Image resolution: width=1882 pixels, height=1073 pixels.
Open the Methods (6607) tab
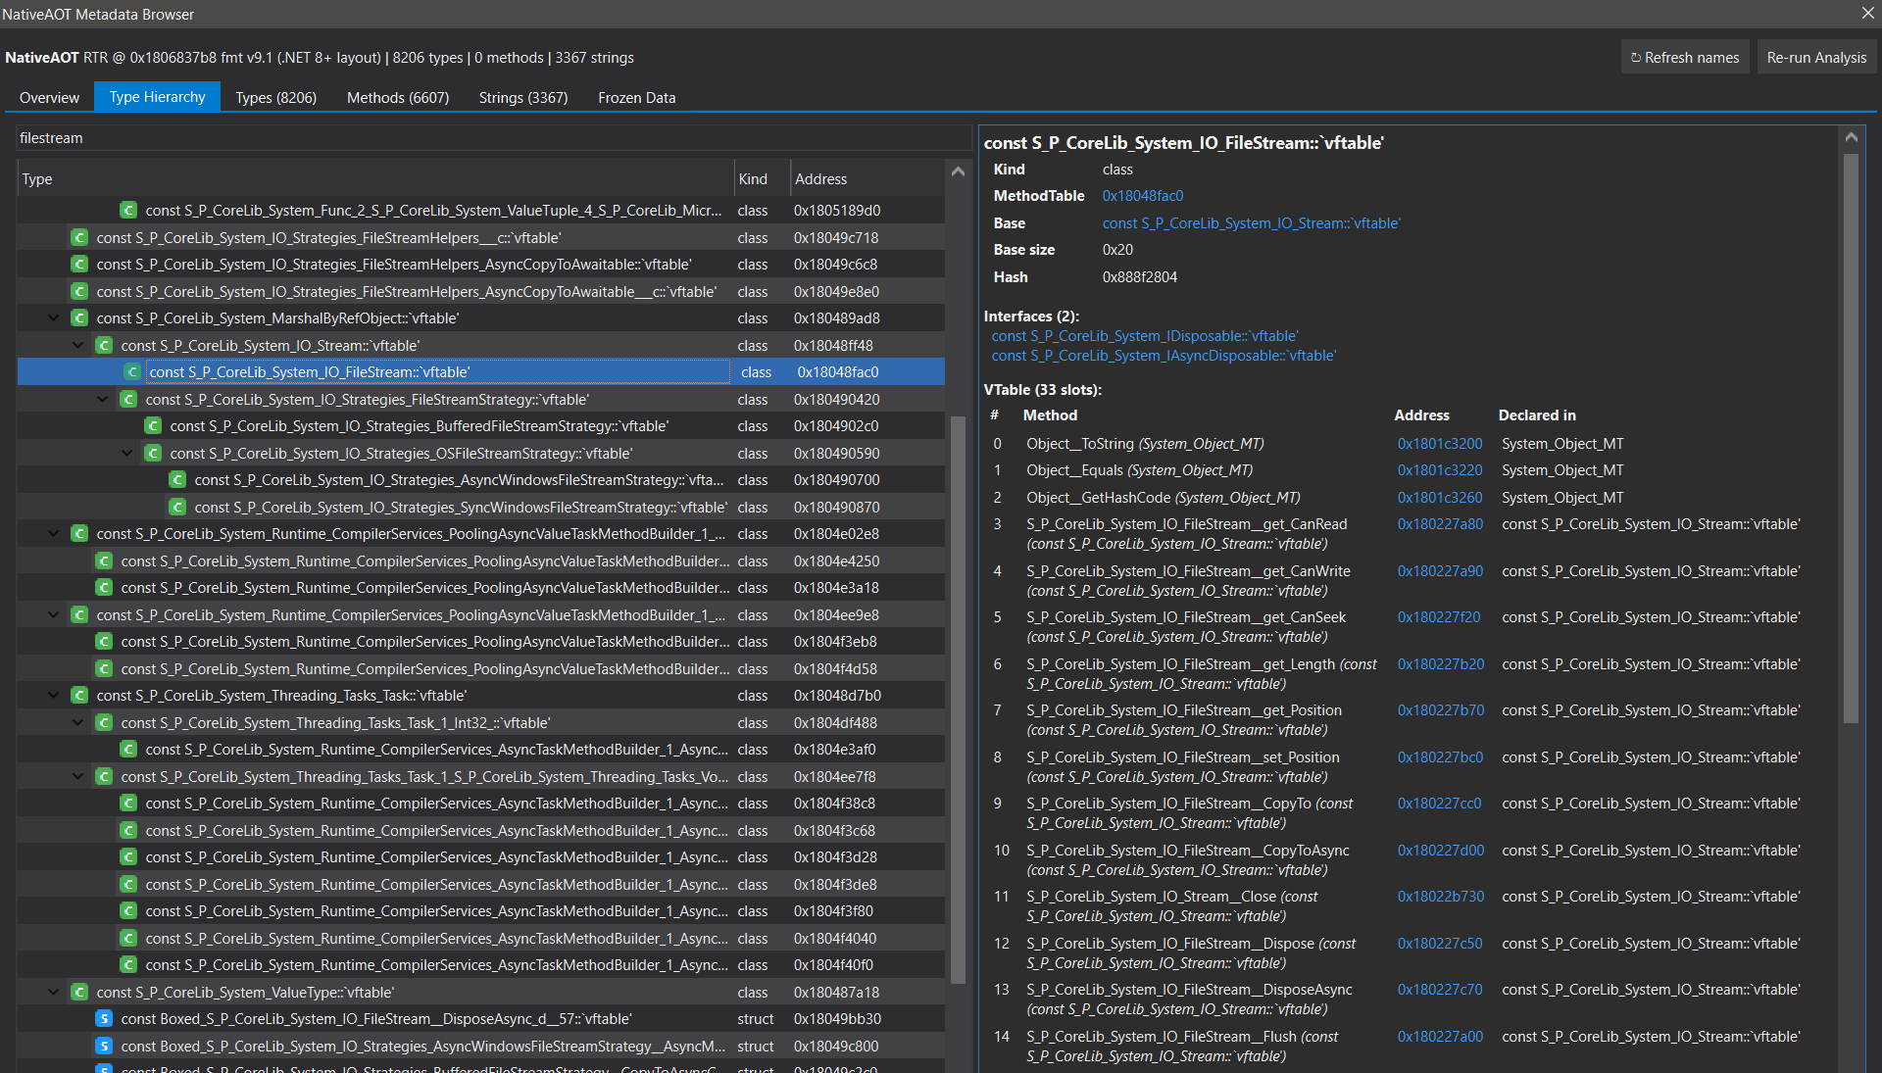coord(398,98)
